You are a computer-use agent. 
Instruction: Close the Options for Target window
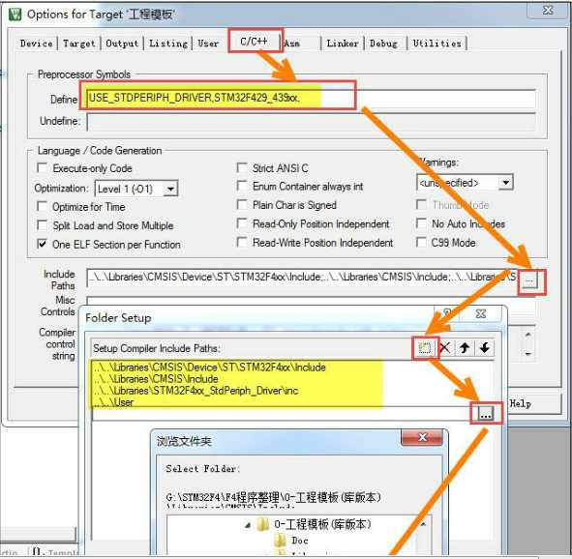click(x=548, y=11)
